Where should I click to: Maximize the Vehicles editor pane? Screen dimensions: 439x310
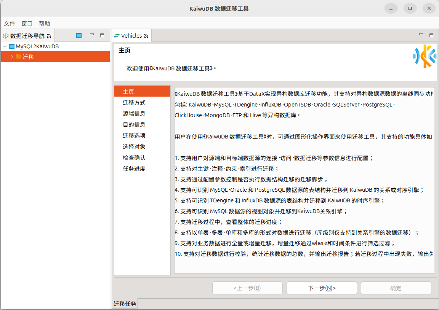point(431,35)
